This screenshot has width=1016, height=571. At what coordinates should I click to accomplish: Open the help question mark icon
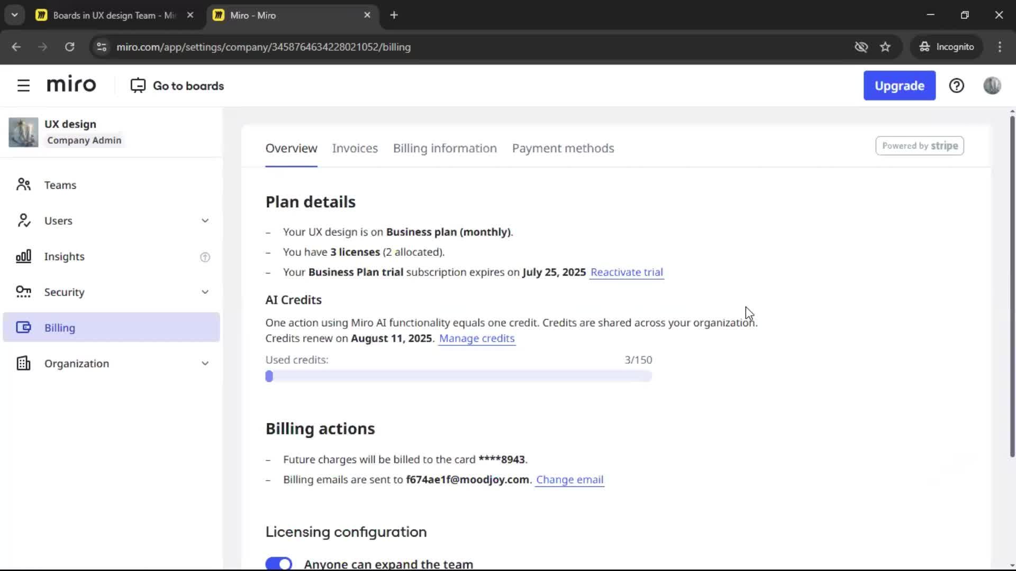[956, 86]
